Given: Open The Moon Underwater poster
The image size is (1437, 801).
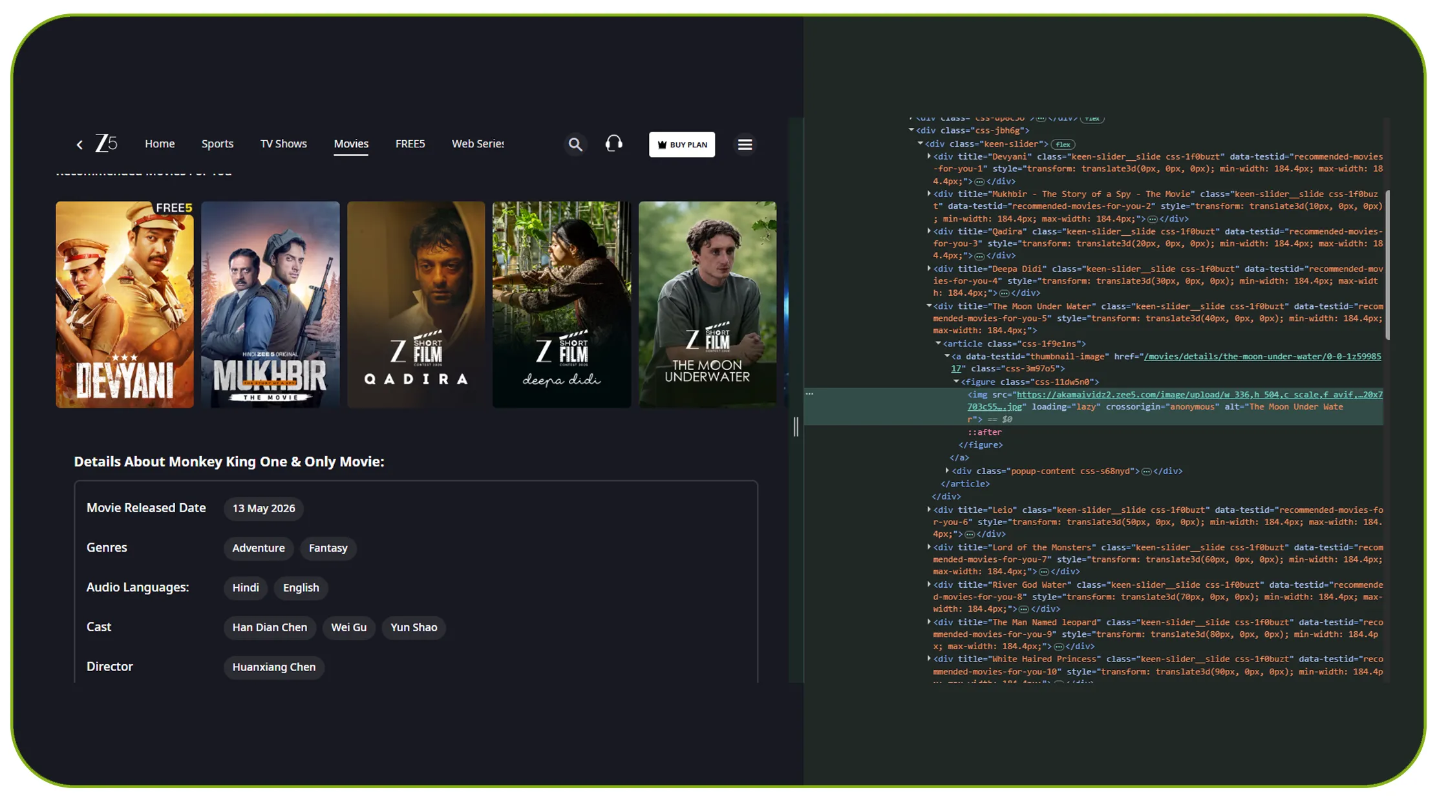Looking at the screenshot, I should point(708,304).
